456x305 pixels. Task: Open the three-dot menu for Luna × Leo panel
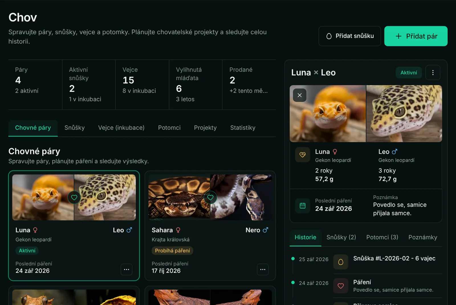click(x=433, y=73)
